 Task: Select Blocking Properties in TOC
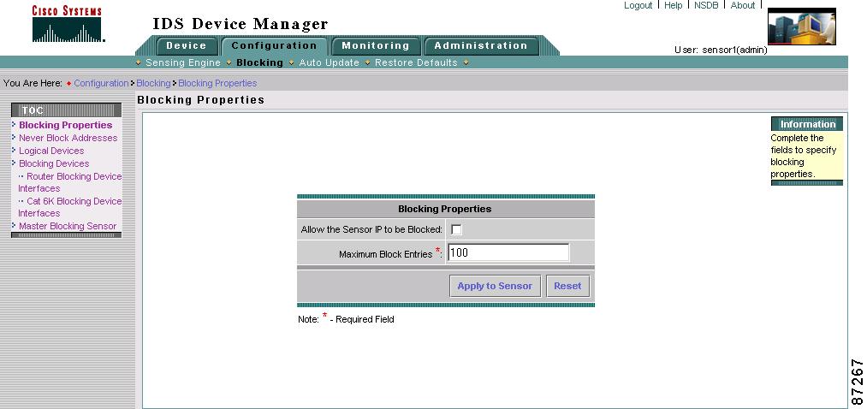coord(65,125)
